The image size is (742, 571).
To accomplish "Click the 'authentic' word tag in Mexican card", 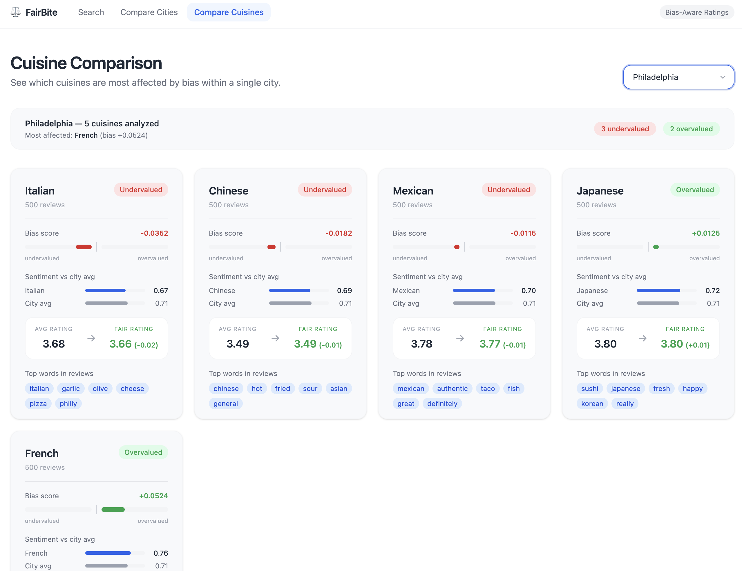I will [452, 388].
